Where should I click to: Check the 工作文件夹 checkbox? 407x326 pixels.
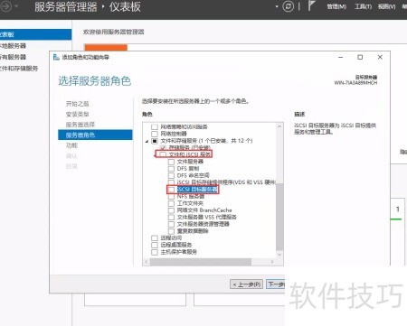171,203
